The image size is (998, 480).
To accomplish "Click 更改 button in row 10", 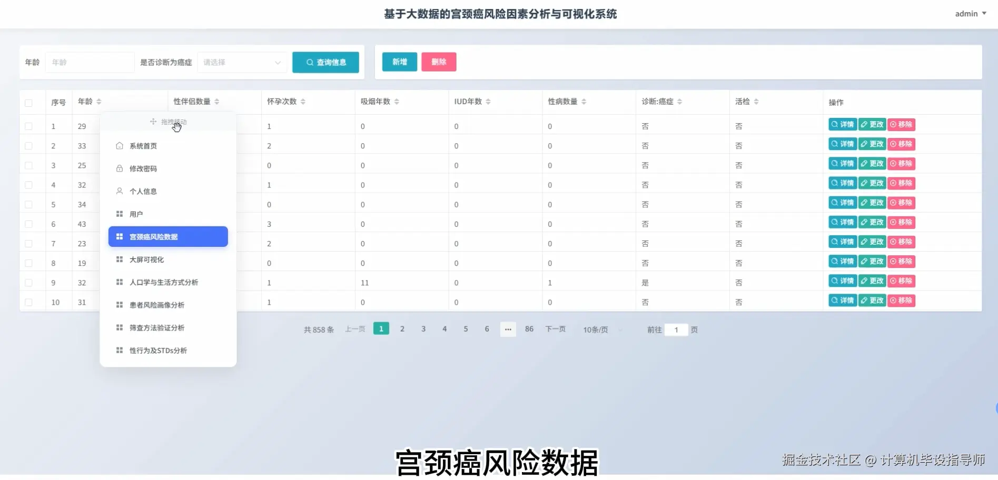I will 872,301.
